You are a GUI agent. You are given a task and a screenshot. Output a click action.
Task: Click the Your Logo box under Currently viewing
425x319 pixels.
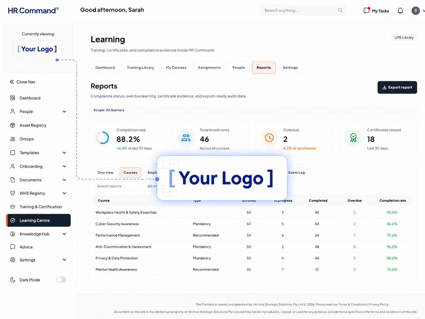[37, 49]
